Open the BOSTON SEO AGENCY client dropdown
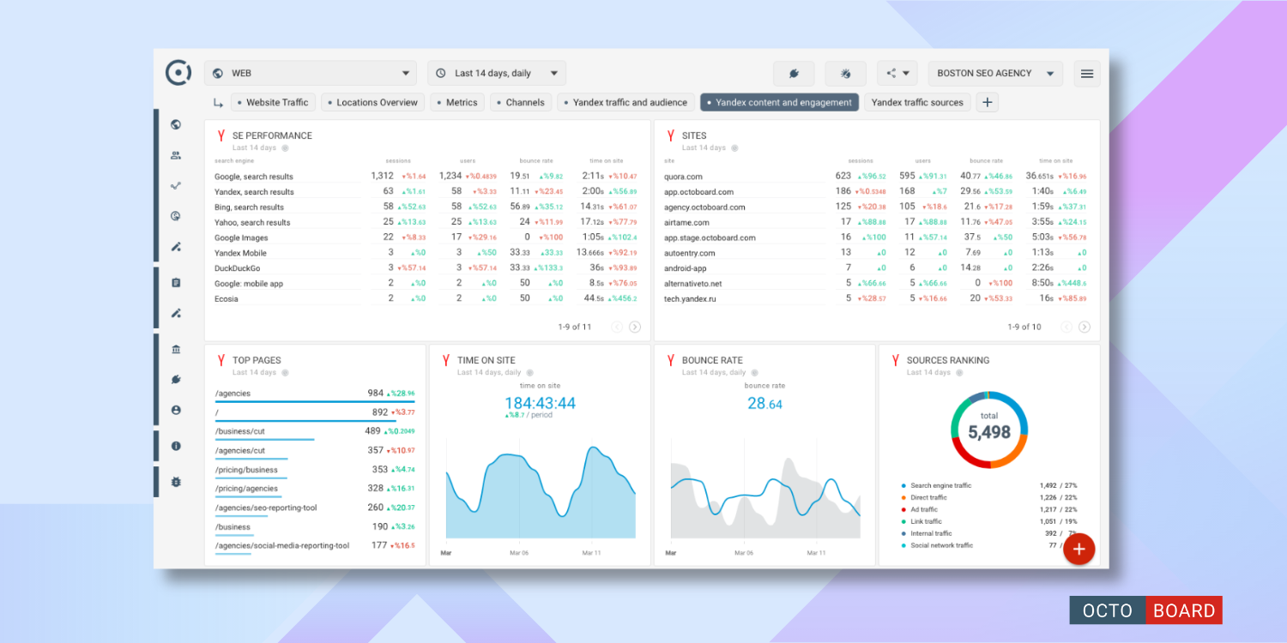 (995, 74)
